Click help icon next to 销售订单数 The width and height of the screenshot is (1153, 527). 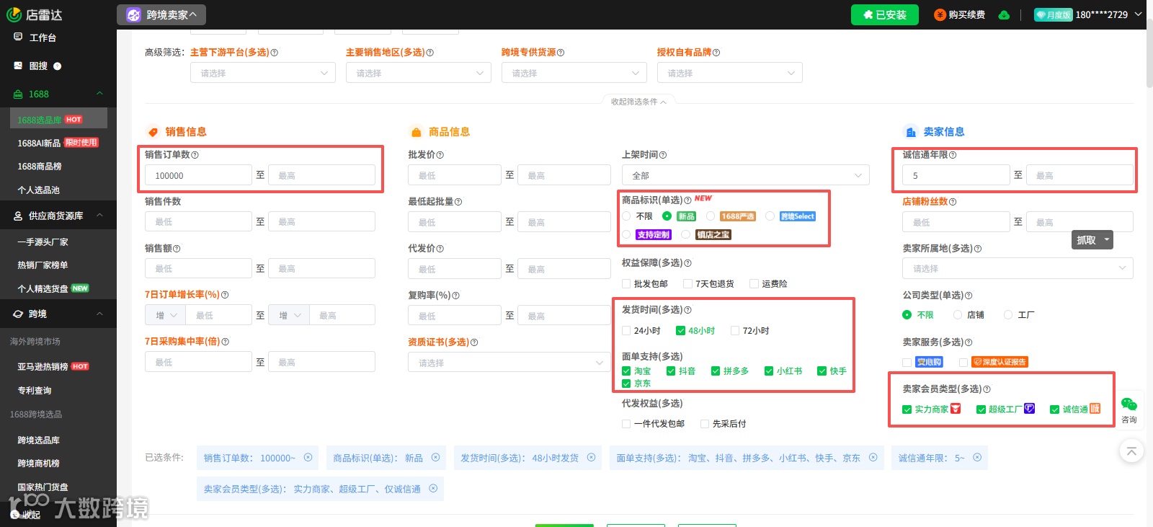[x=195, y=155]
